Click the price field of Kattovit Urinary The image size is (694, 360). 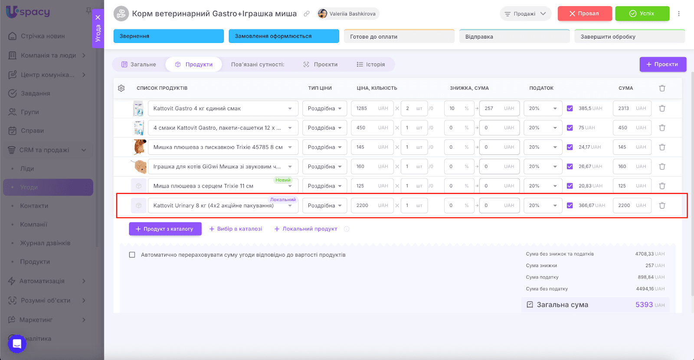pos(364,206)
